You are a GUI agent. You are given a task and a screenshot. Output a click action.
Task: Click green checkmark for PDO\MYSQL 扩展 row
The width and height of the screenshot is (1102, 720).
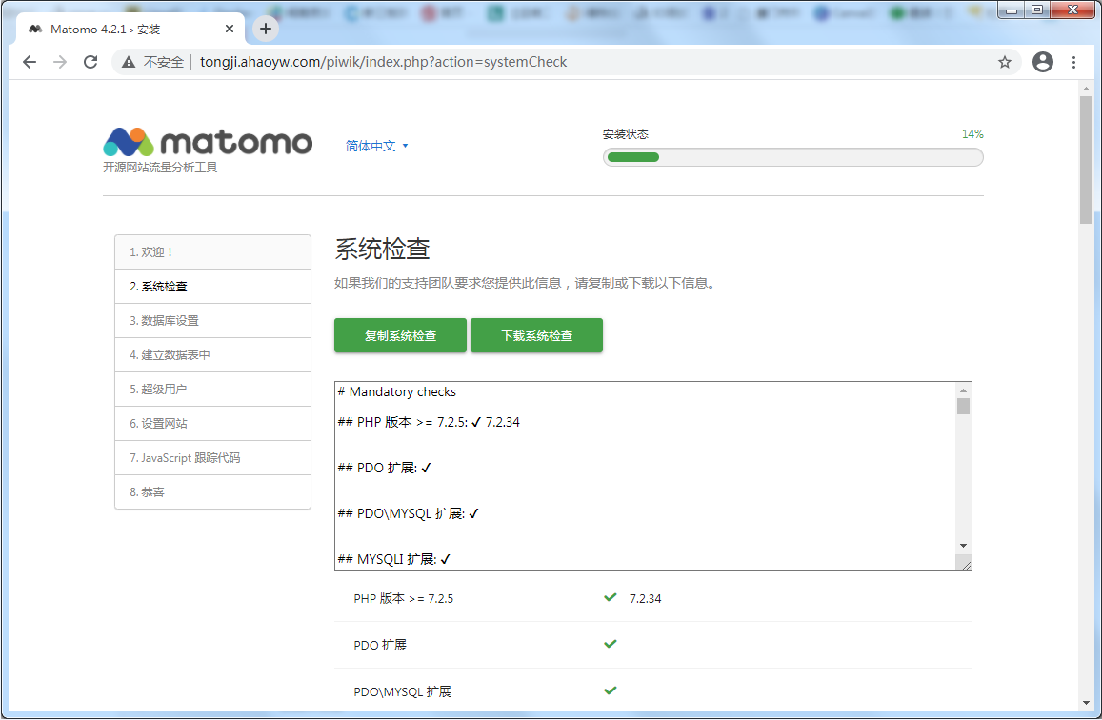[x=610, y=690]
